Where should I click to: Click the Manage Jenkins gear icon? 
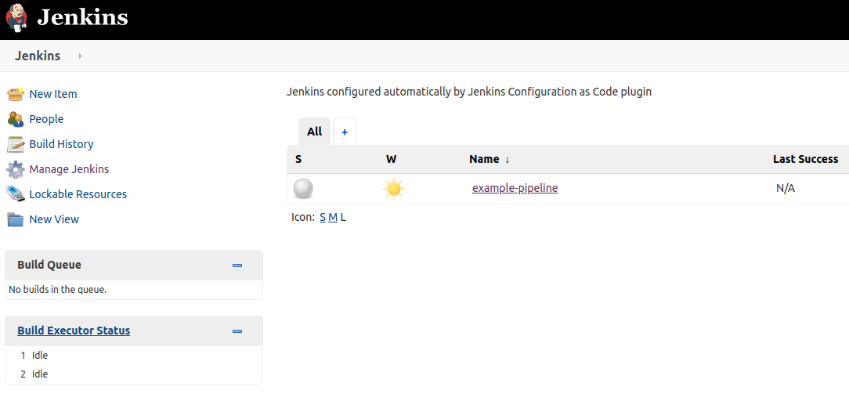coord(15,169)
